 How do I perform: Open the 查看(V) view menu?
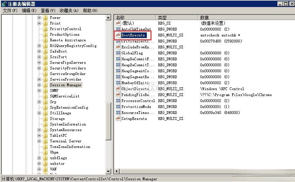(48, 11)
